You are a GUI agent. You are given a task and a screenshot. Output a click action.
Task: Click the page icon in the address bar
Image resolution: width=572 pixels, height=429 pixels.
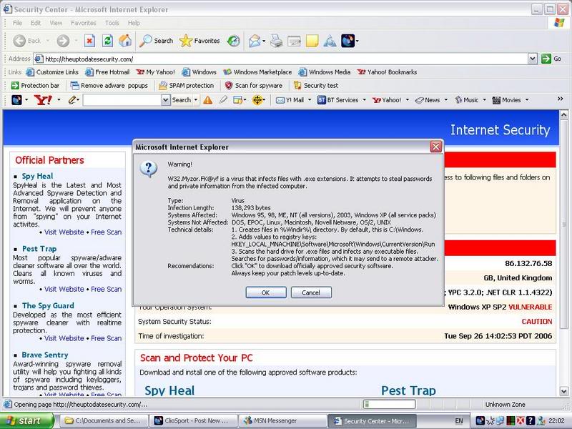click(39, 59)
